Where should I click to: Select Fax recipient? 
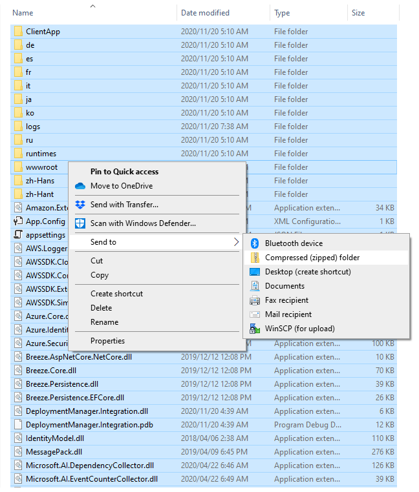coord(286,300)
